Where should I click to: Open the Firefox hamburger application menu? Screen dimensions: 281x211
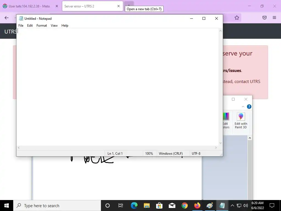coord(274,18)
